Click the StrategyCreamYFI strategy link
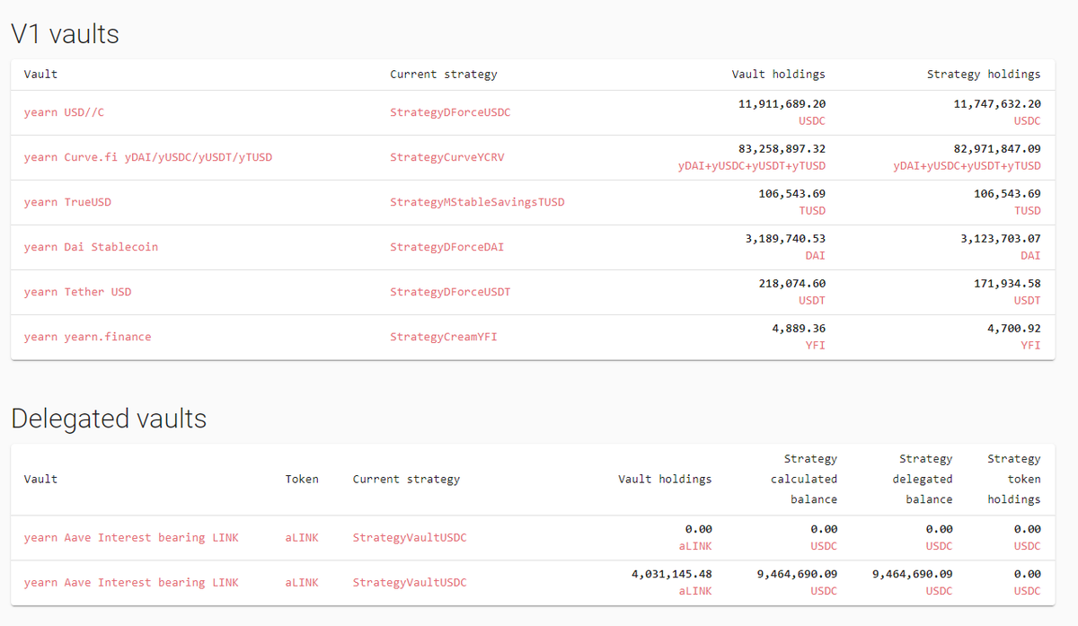Viewport: 1078px width, 626px height. [x=443, y=337]
